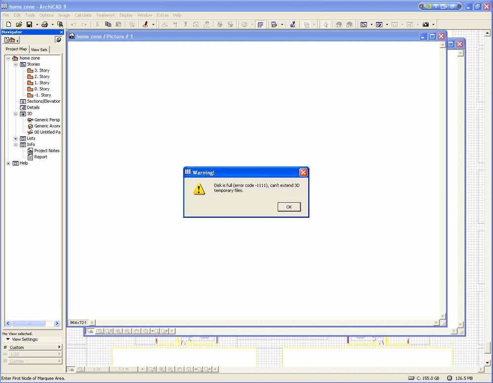Click the Picture window scroll down arrow

pos(443,316)
